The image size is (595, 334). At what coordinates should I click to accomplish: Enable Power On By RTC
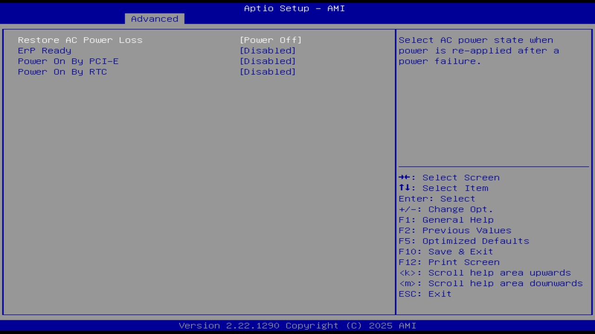268,71
